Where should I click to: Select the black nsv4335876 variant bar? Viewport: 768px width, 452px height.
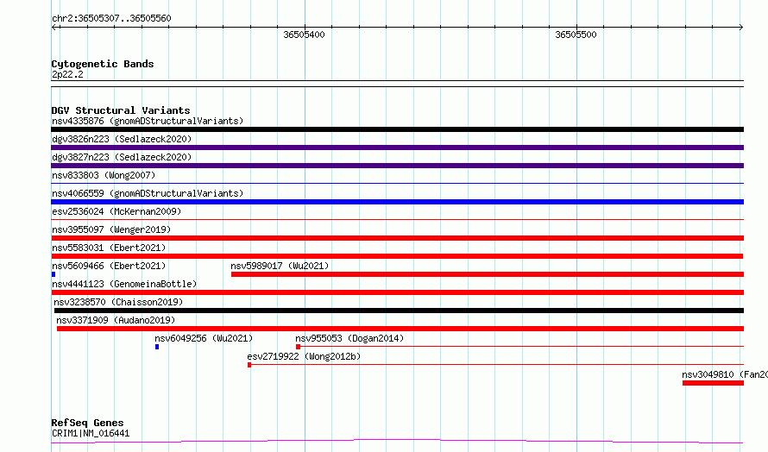[x=397, y=129]
